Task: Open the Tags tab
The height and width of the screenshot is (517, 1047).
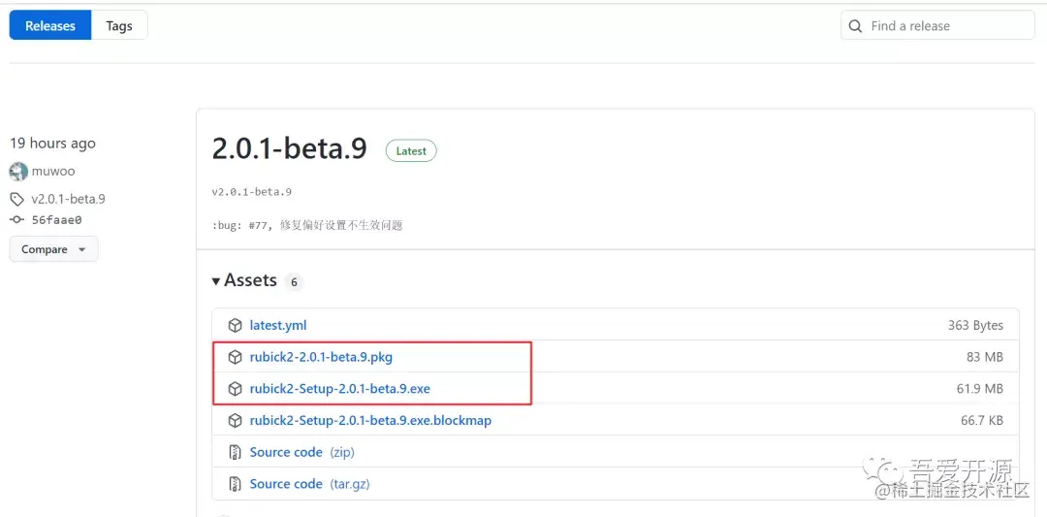Action: tap(119, 26)
